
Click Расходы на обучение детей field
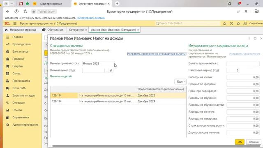(x=243, y=105)
